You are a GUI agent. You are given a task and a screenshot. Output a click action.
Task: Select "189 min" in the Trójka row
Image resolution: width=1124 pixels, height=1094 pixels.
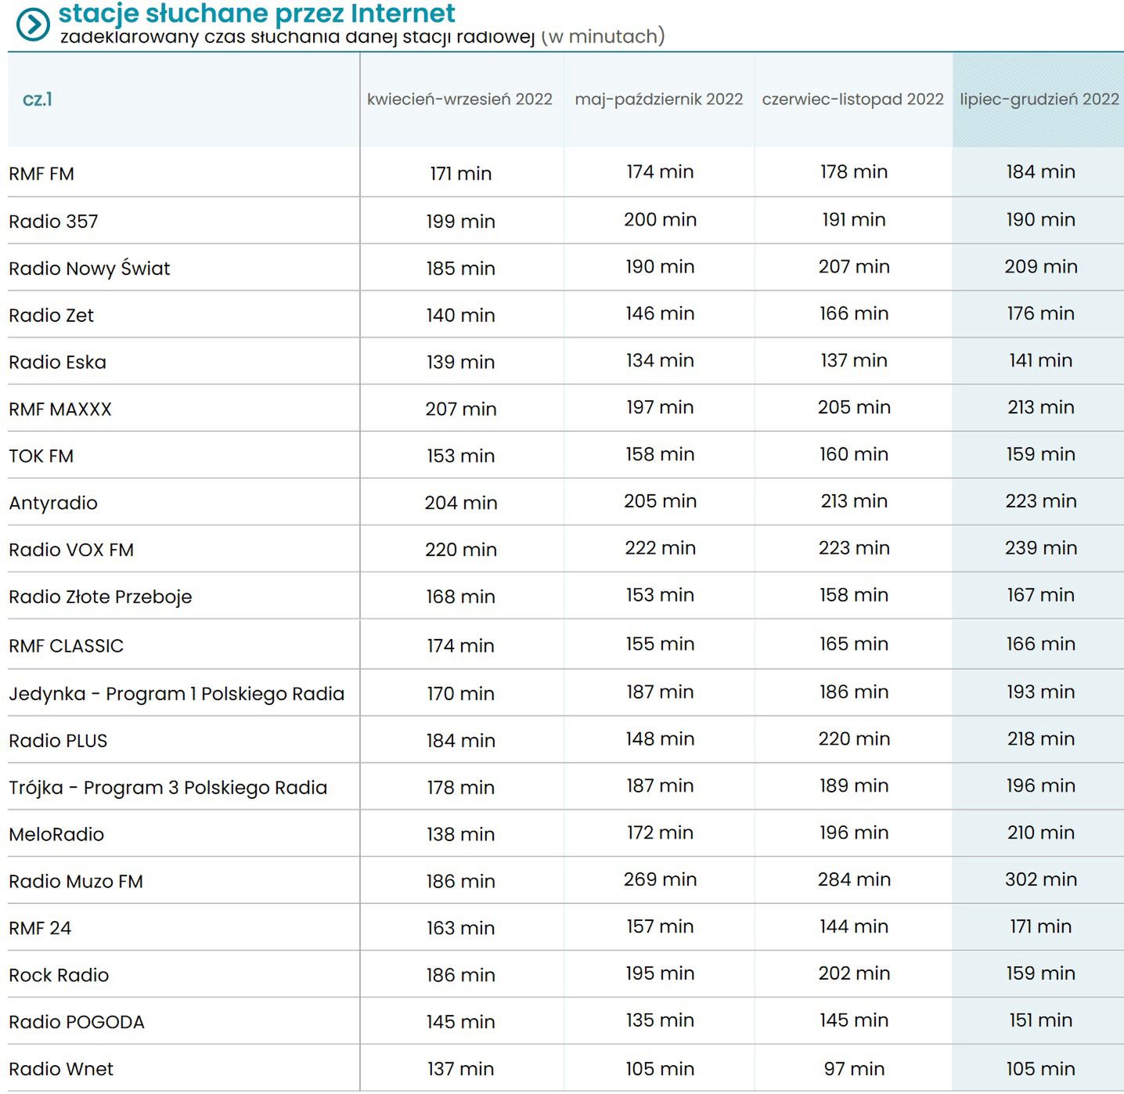(853, 786)
